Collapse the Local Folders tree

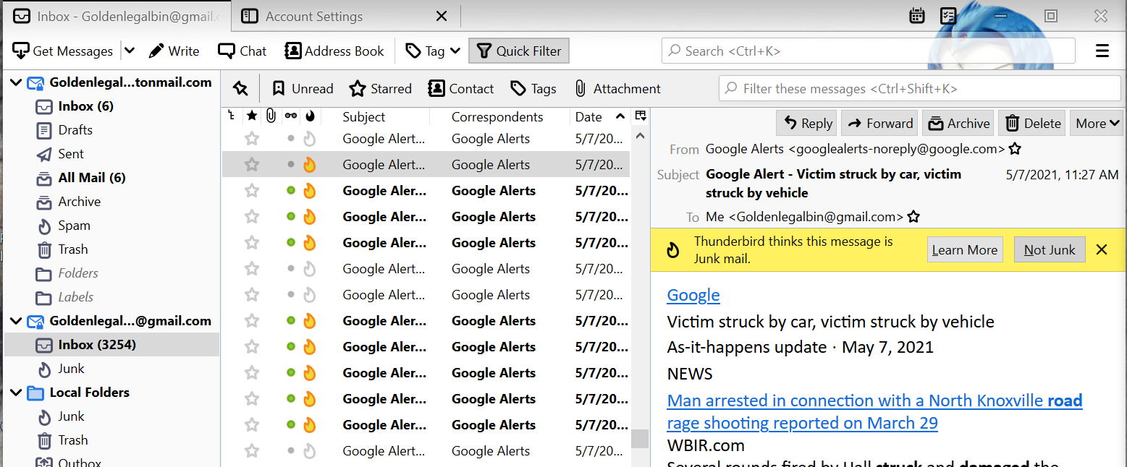point(16,393)
